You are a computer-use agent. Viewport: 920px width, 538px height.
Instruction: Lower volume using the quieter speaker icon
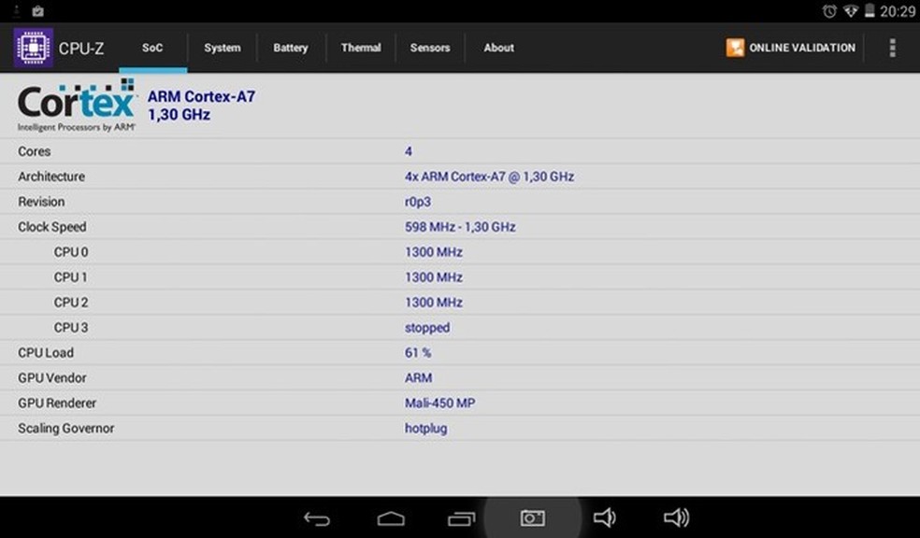(604, 517)
